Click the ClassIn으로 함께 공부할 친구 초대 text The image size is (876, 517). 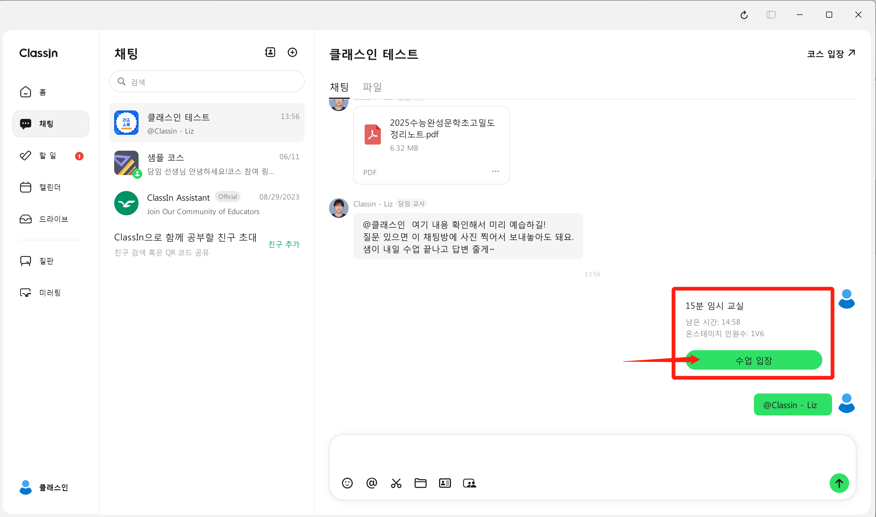click(x=185, y=237)
